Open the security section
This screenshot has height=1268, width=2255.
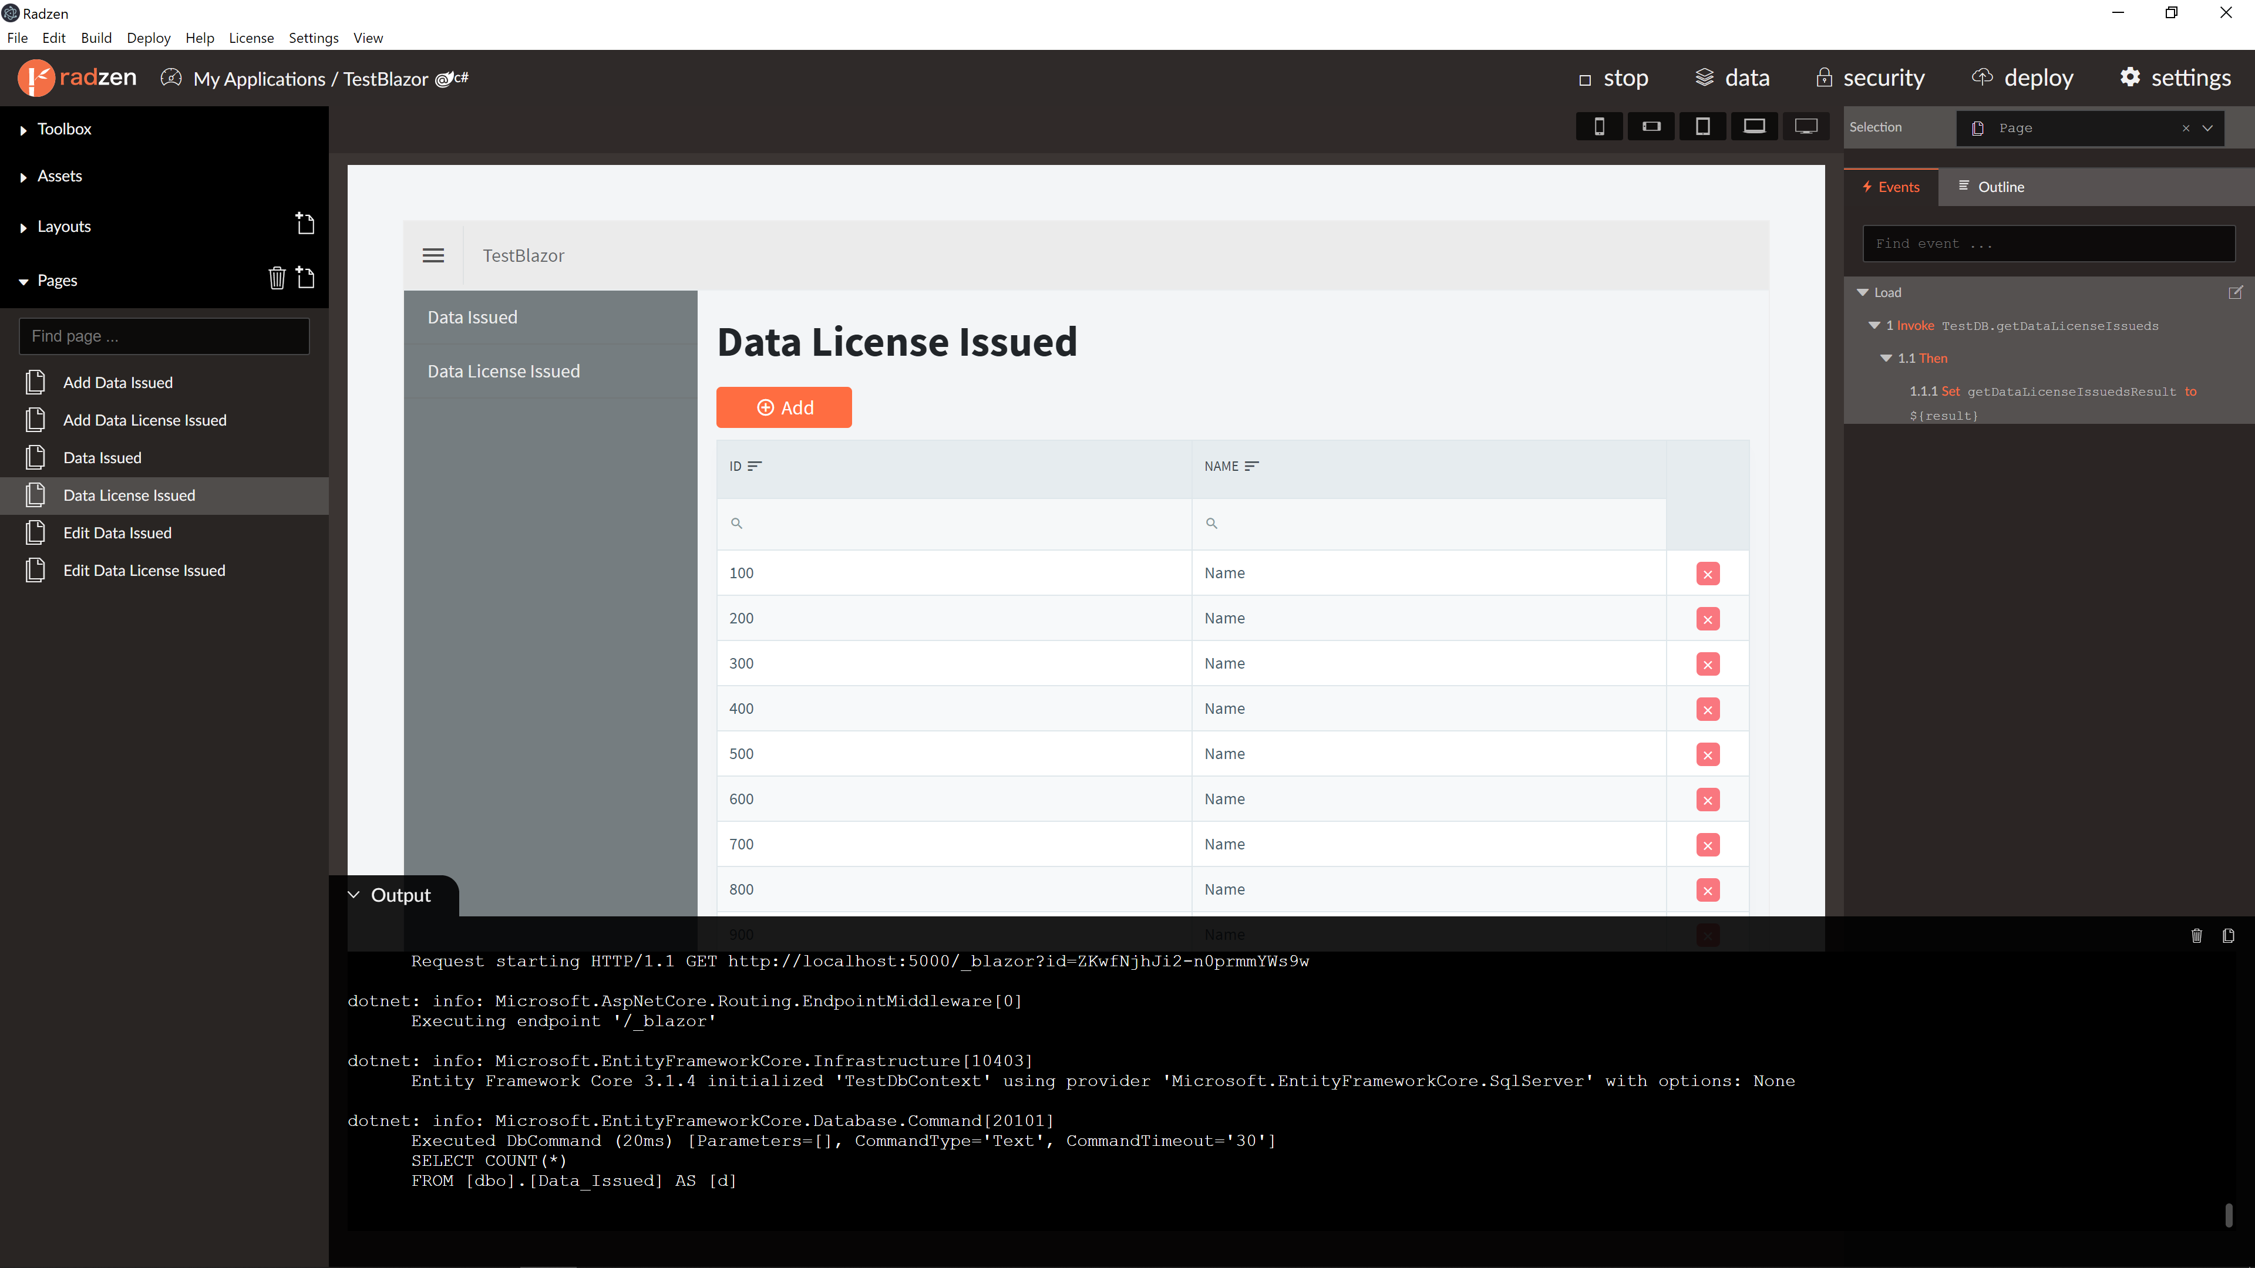click(1870, 78)
